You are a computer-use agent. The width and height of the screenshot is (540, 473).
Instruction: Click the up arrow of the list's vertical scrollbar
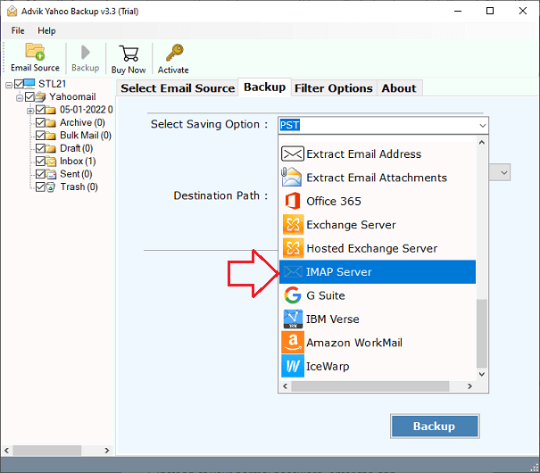click(x=482, y=142)
